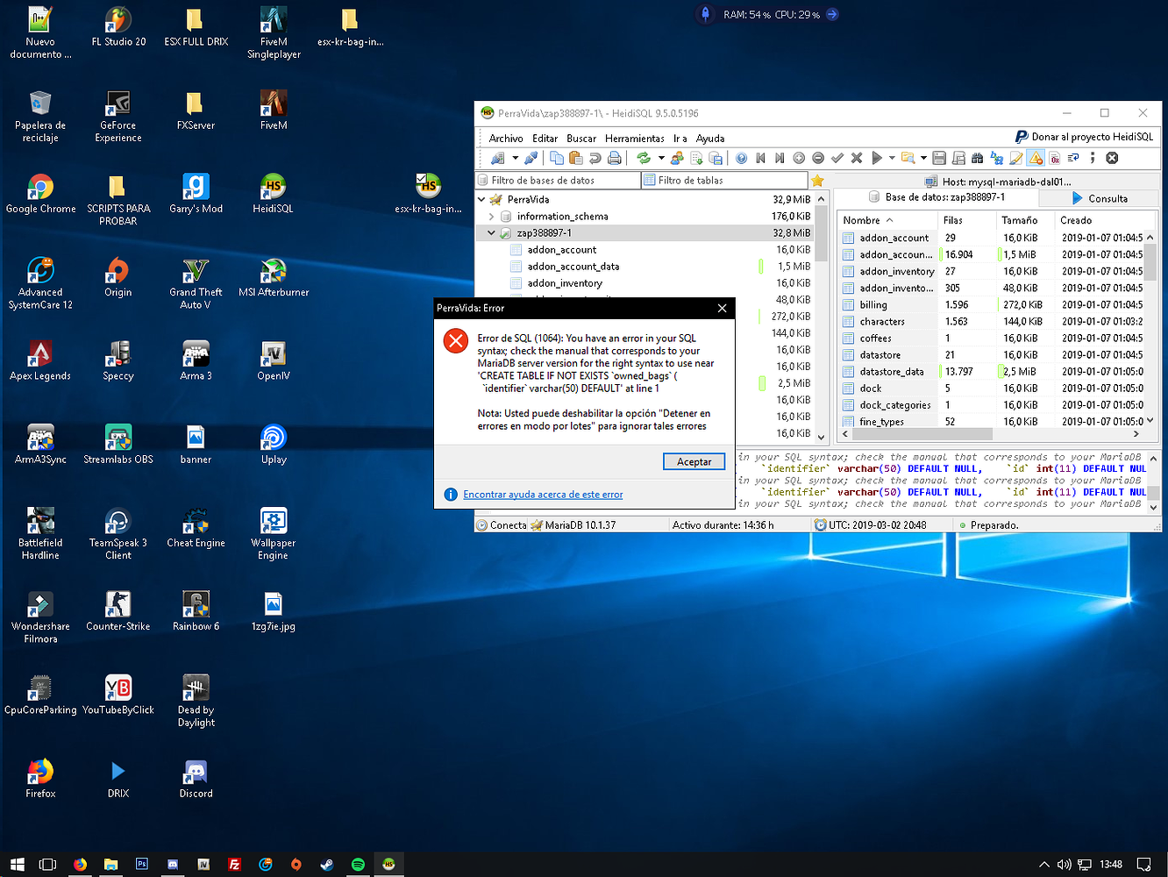Open the dropdown arrow beside load SQL file icon
This screenshot has height=877, width=1168.
pyautogui.click(x=923, y=159)
